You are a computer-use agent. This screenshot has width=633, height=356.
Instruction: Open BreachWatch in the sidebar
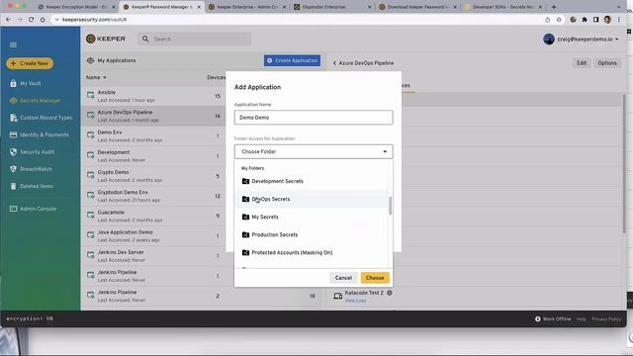(36, 169)
